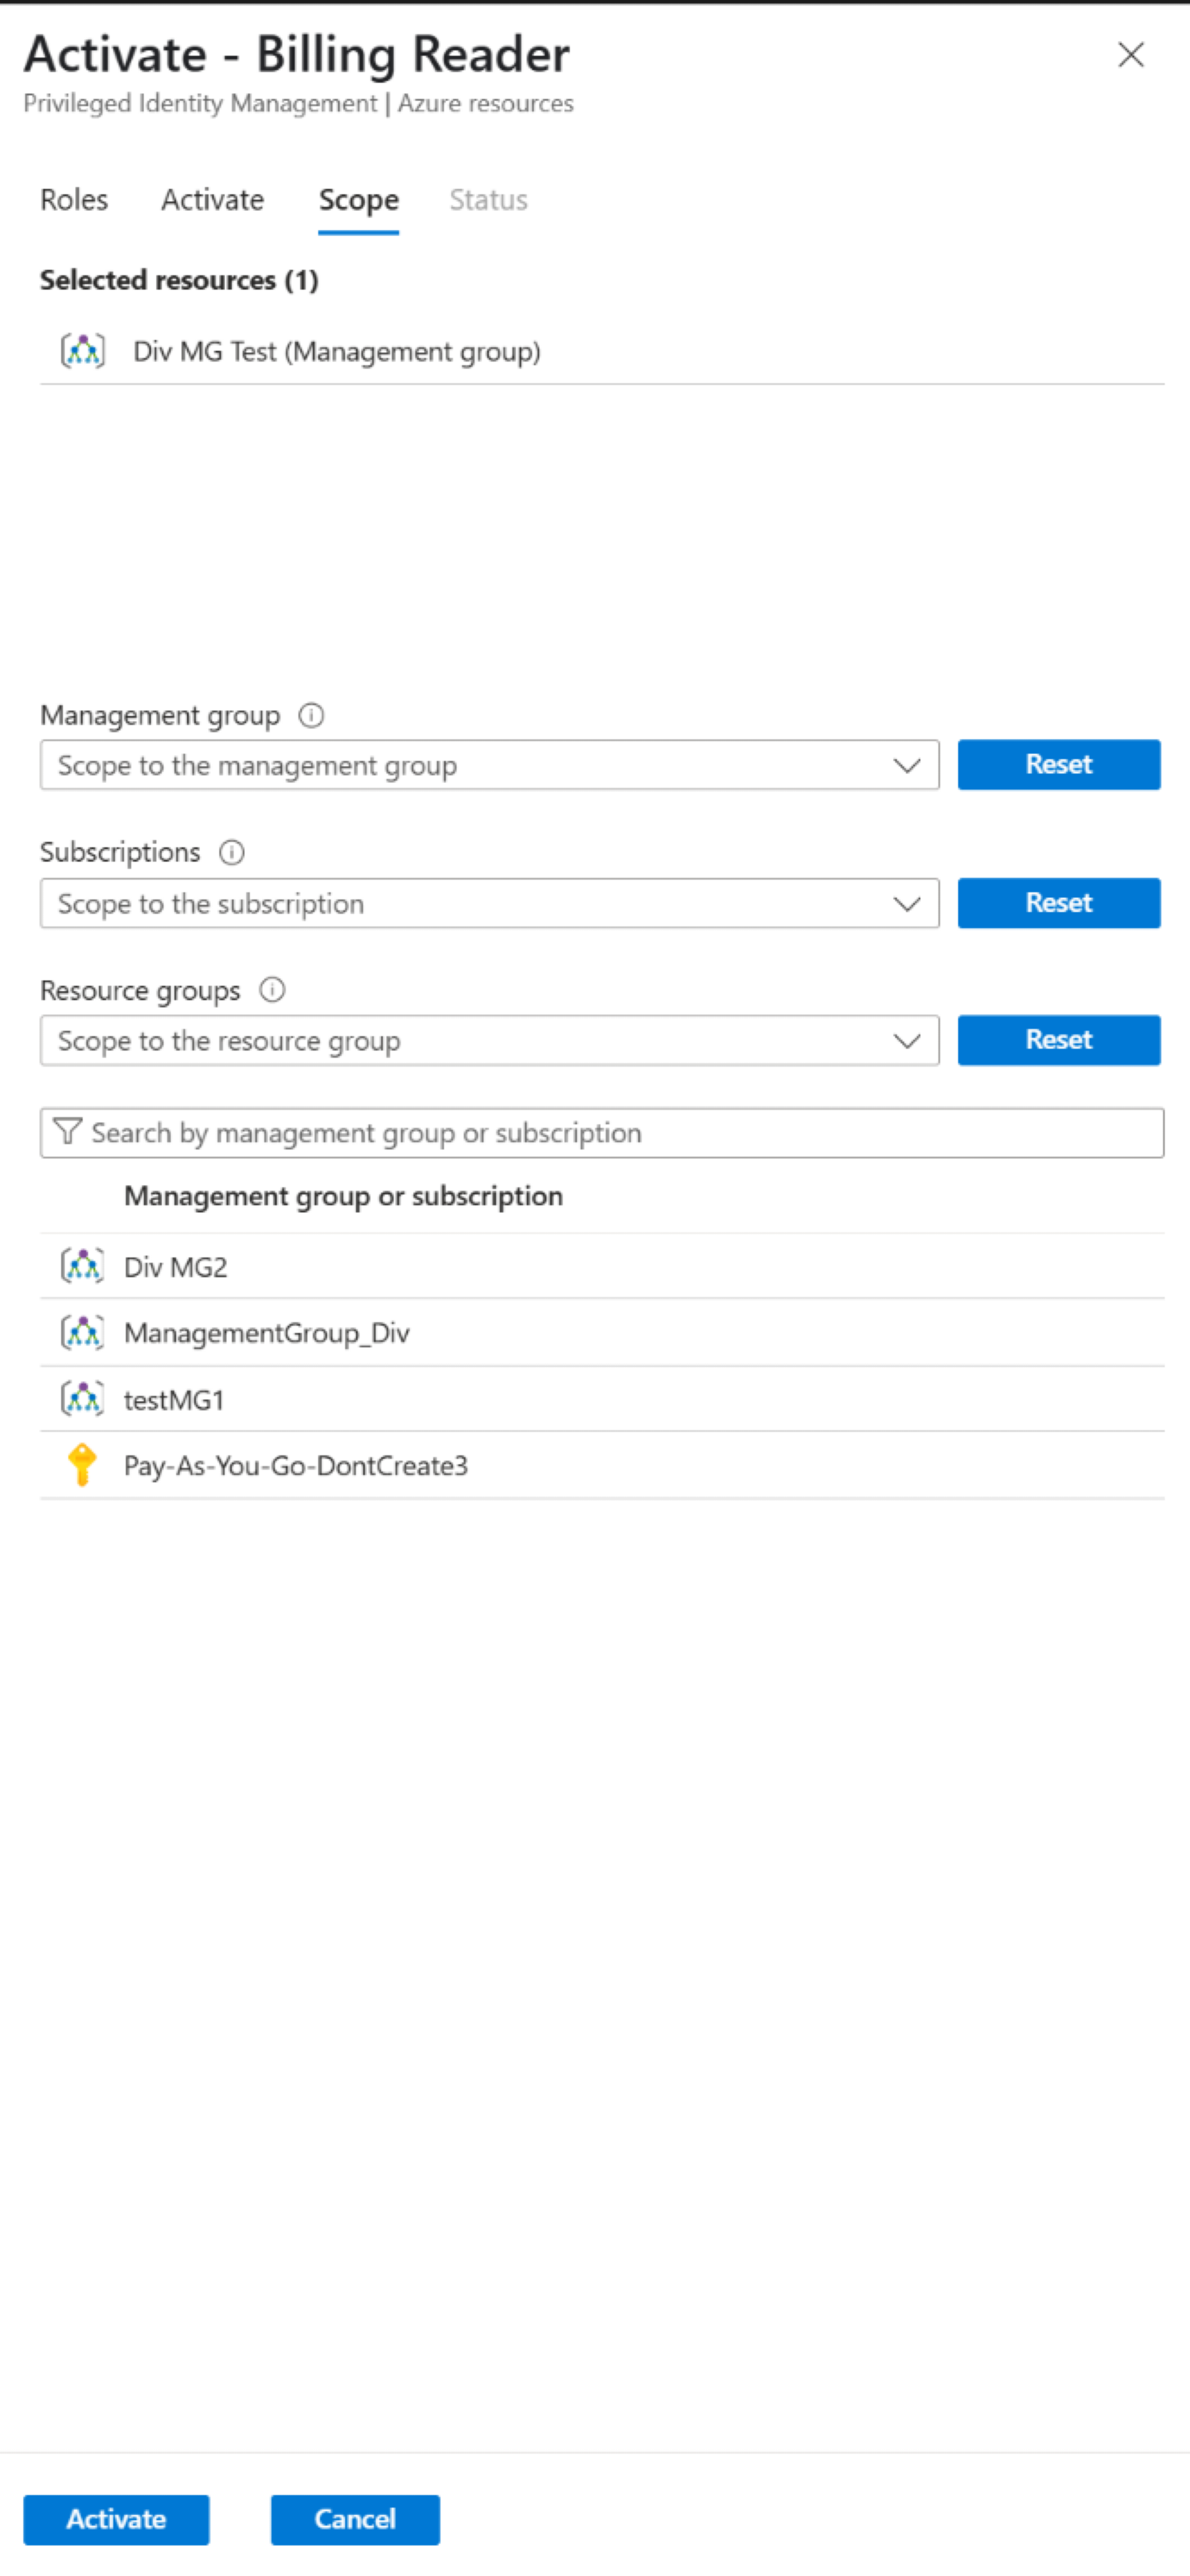The width and height of the screenshot is (1190, 2576).
Task: Click the subscription key icon for Pay-As-You-Go-DontCreate3
Action: tap(84, 1465)
